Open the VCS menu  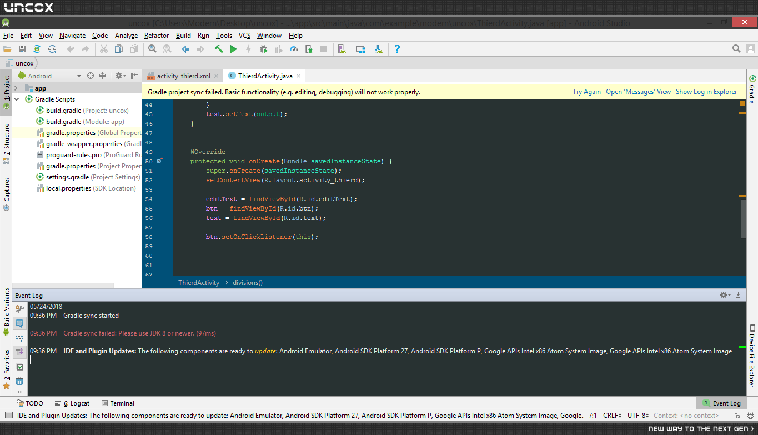click(x=245, y=36)
